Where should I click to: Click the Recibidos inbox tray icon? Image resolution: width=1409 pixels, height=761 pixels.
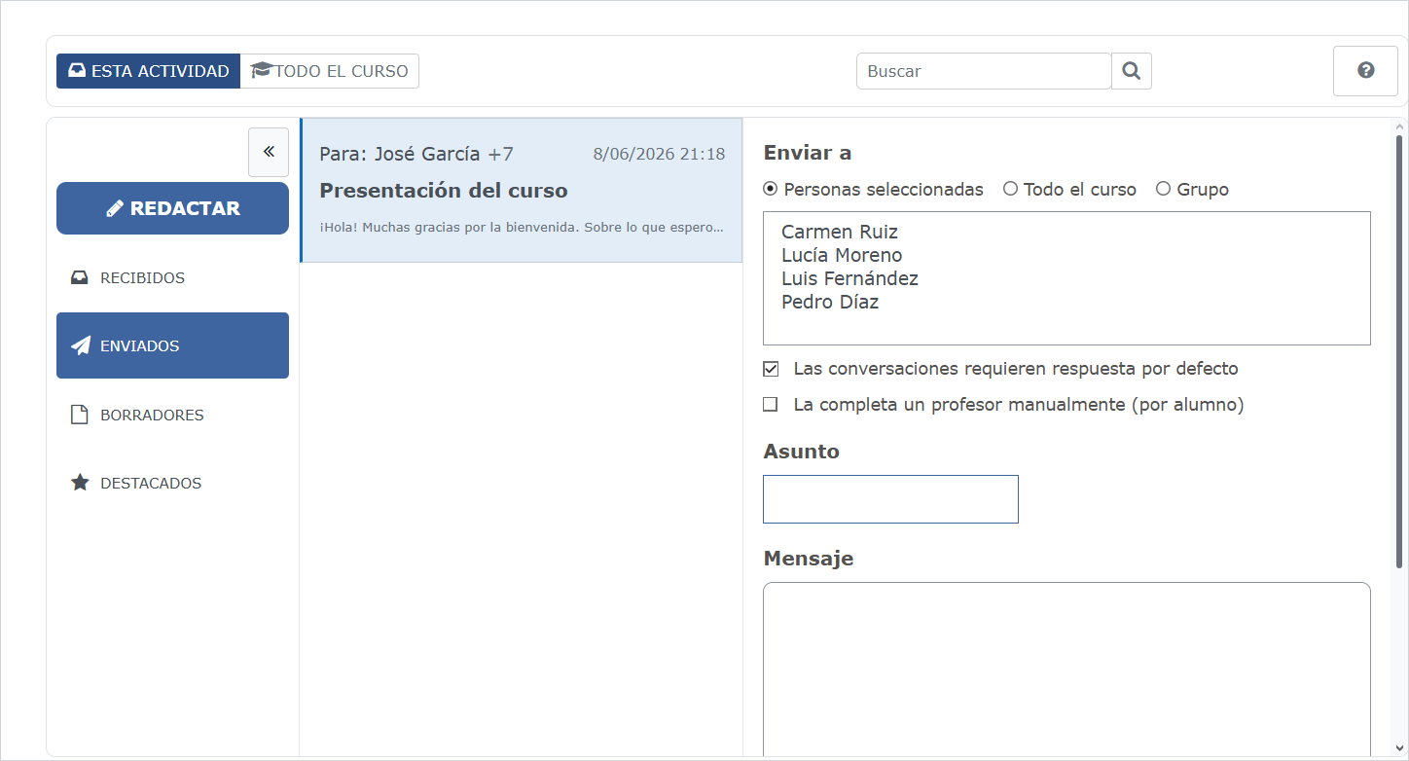80,278
